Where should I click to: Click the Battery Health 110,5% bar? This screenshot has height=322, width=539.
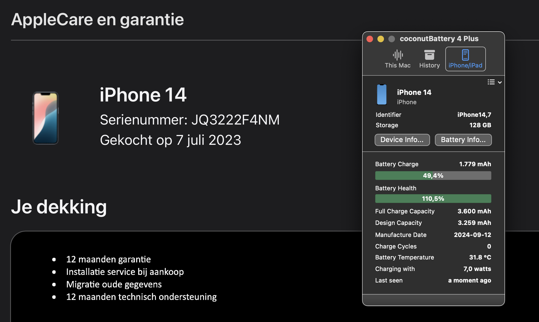(x=433, y=199)
